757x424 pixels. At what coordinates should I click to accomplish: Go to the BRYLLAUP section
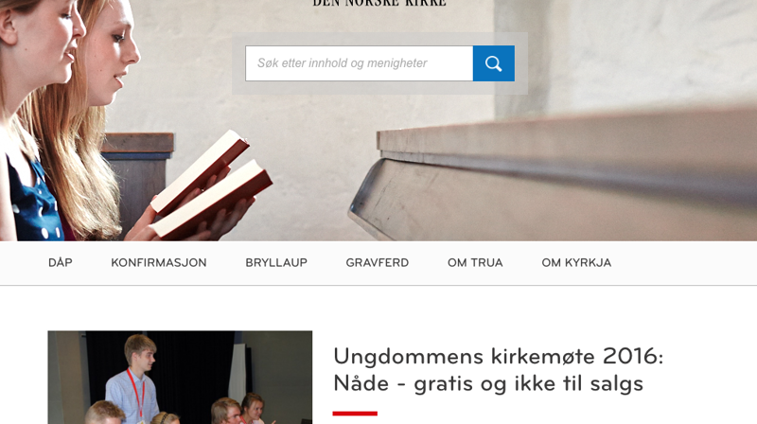[276, 263]
